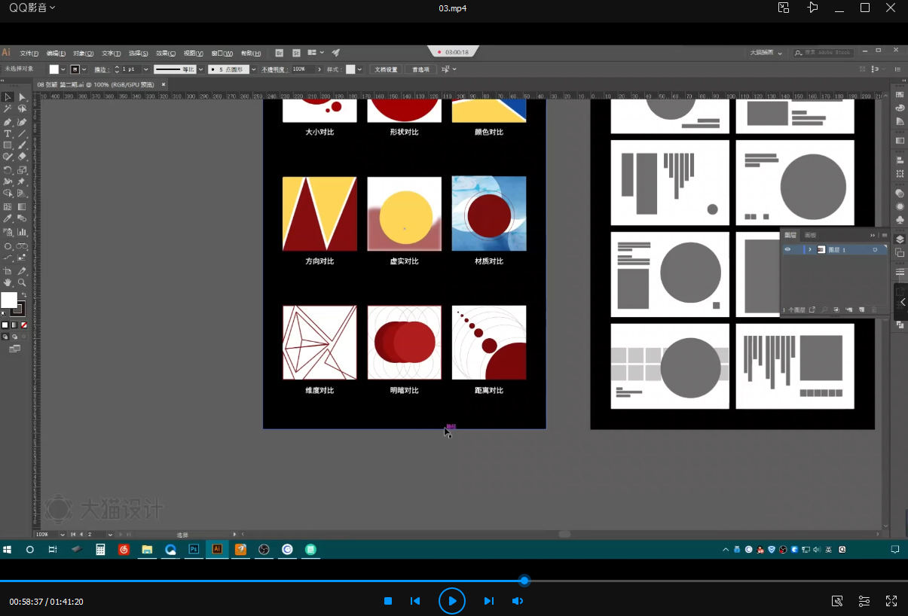This screenshot has width=908, height=616.
Task: Select the Direct Selection tool
Action: 22,97
